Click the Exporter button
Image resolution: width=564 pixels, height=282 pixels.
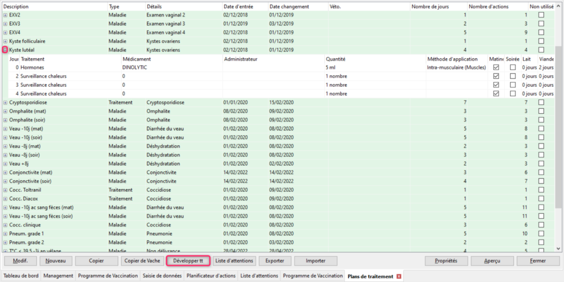click(275, 261)
